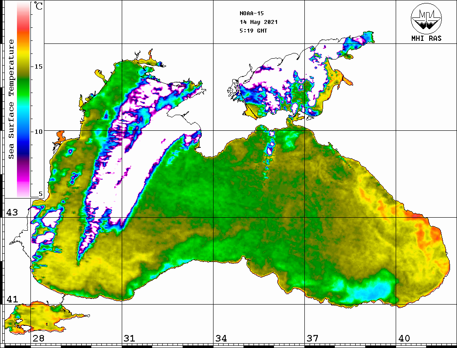457x348 pixels.
Task: Click the legend value '15'
Action: click(38, 66)
